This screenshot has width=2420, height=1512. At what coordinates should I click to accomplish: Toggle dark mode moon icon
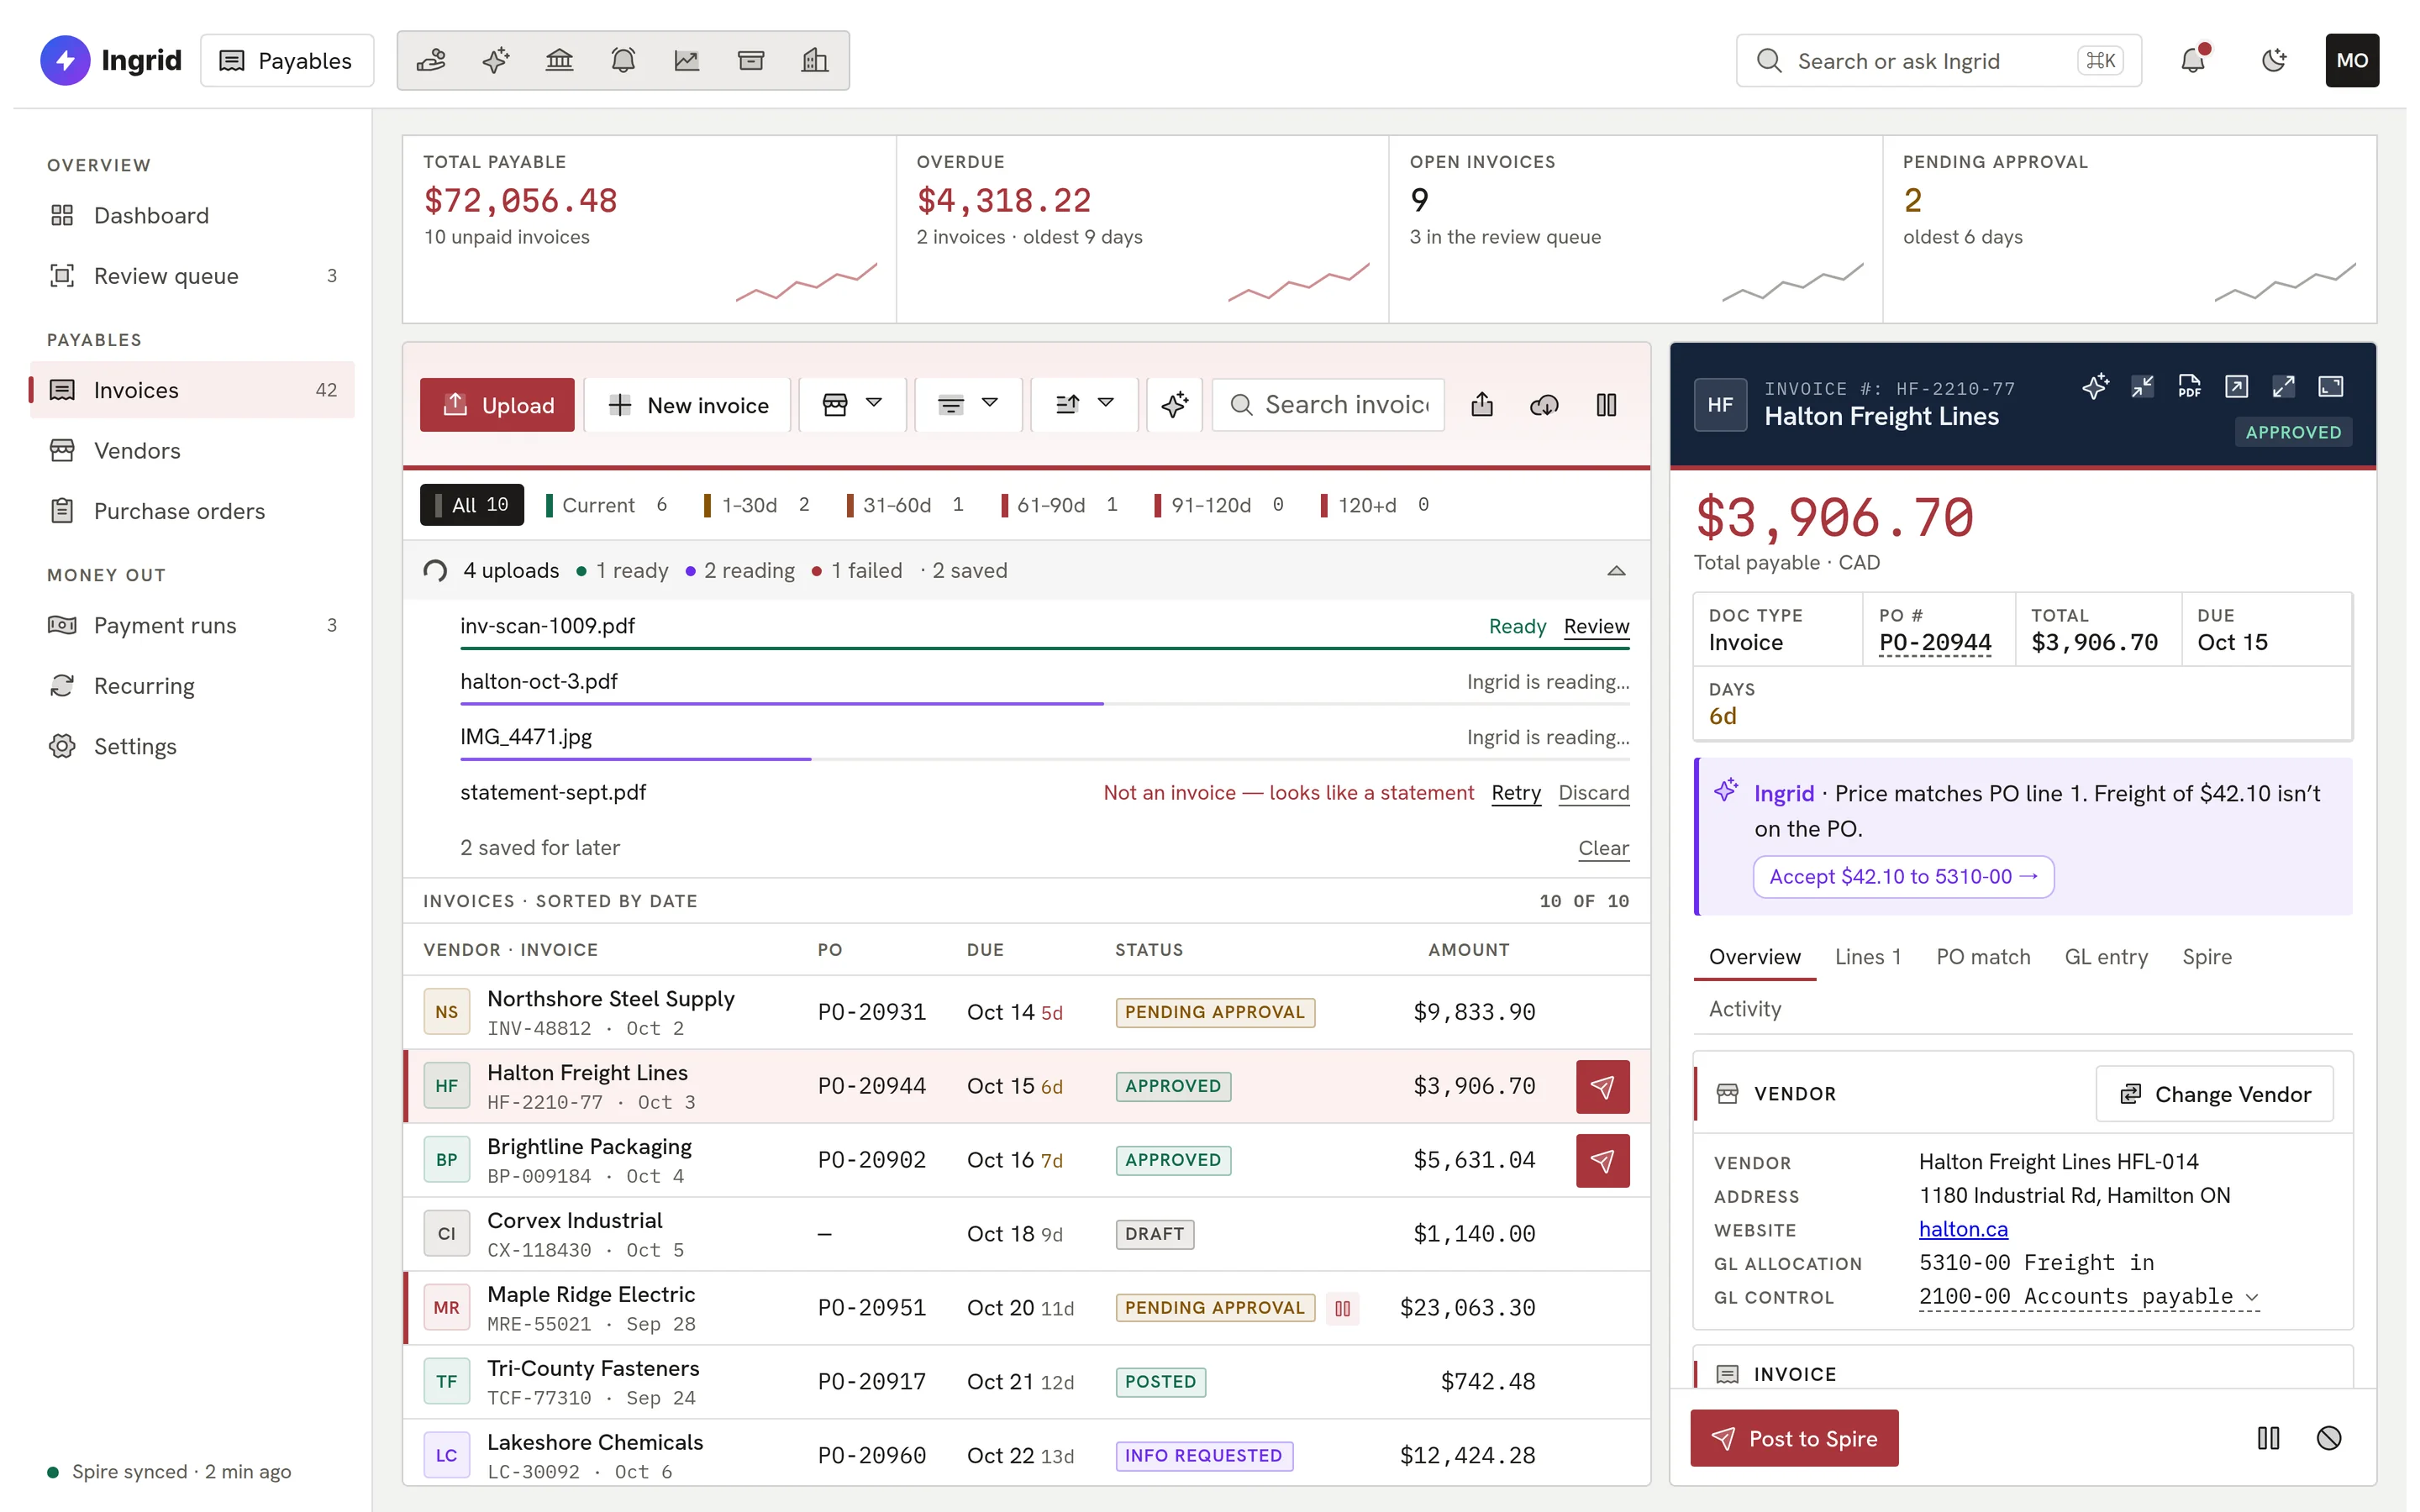[2274, 60]
